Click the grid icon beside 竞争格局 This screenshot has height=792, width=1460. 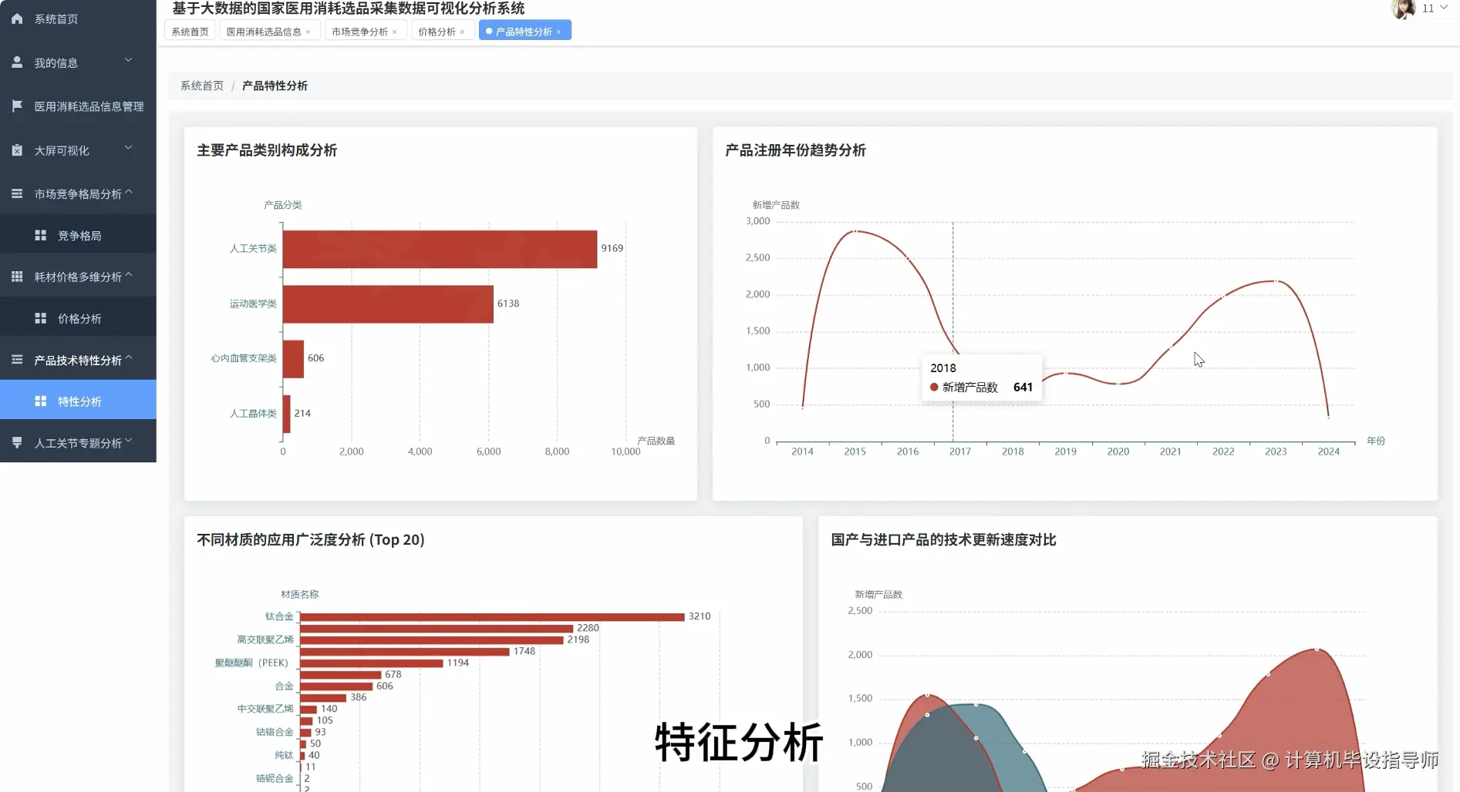tap(41, 235)
